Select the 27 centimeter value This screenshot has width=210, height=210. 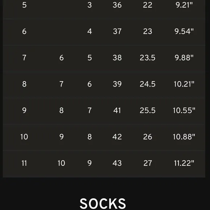(x=148, y=163)
